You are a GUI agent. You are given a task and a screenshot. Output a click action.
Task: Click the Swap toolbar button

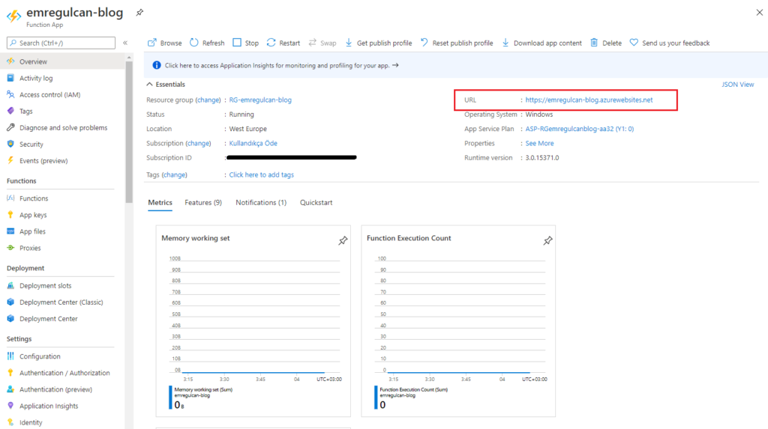[x=322, y=43]
